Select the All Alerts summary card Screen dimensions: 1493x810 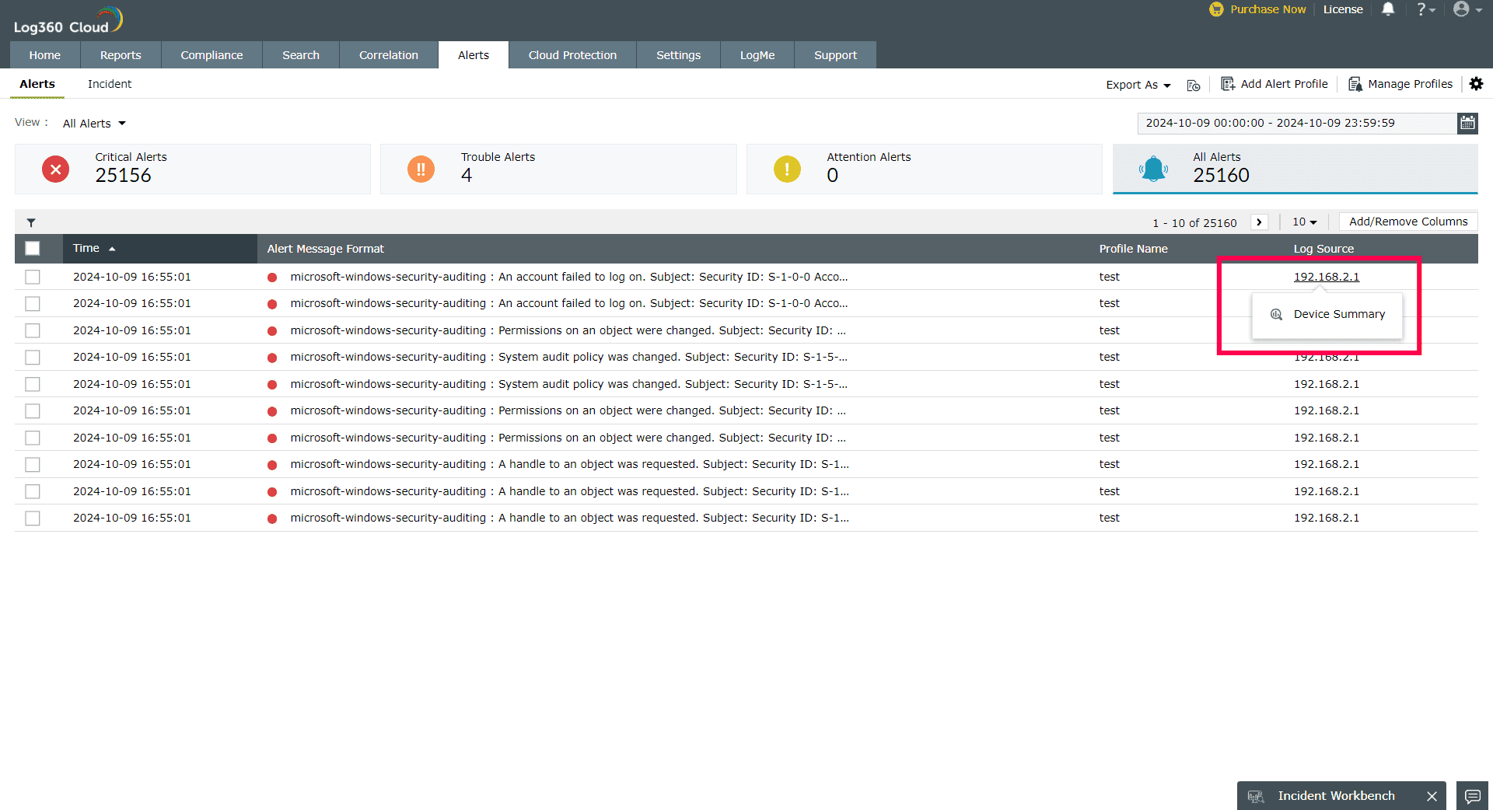click(1295, 169)
